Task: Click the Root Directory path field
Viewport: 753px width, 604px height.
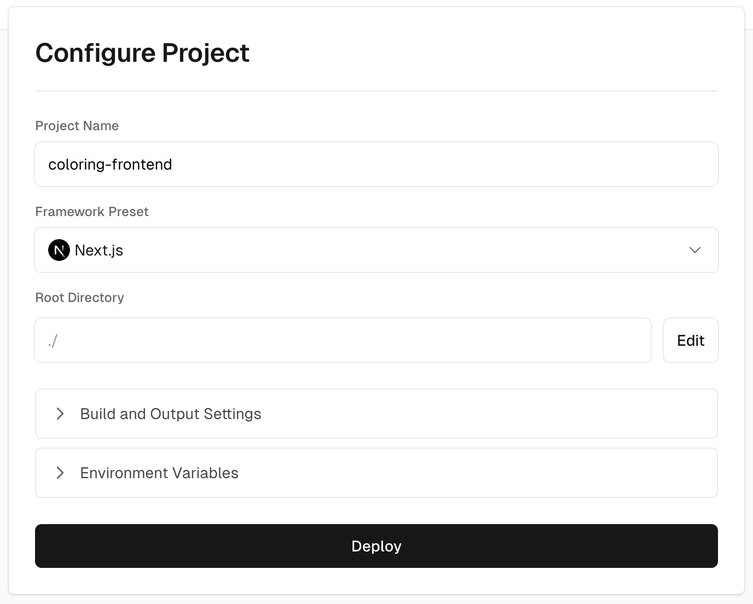Action: (343, 340)
